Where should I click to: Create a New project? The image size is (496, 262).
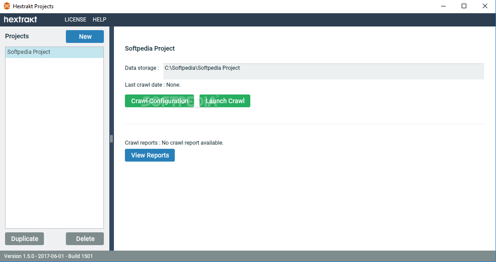point(85,37)
